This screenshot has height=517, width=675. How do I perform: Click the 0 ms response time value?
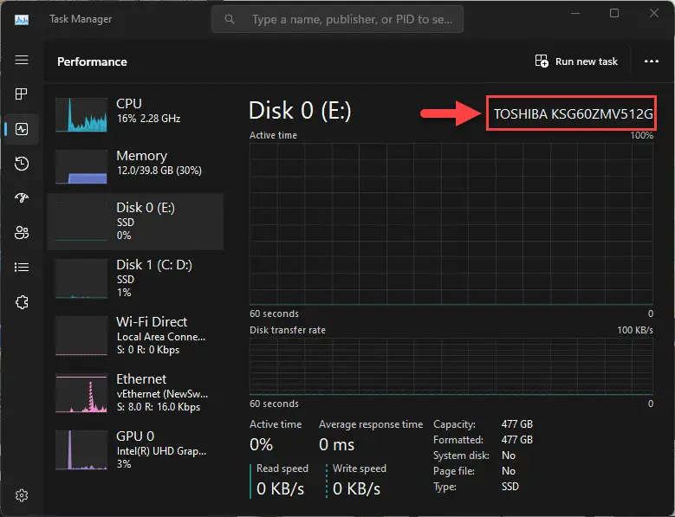337,445
